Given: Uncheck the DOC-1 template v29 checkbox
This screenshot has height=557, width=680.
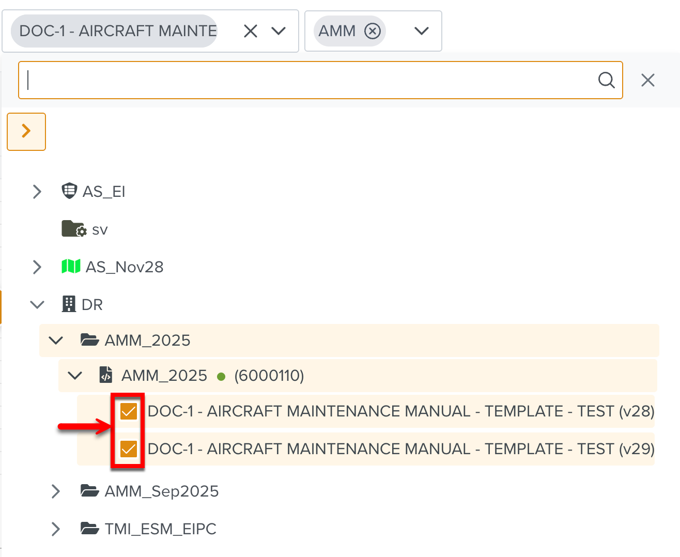Looking at the screenshot, I should point(128,449).
